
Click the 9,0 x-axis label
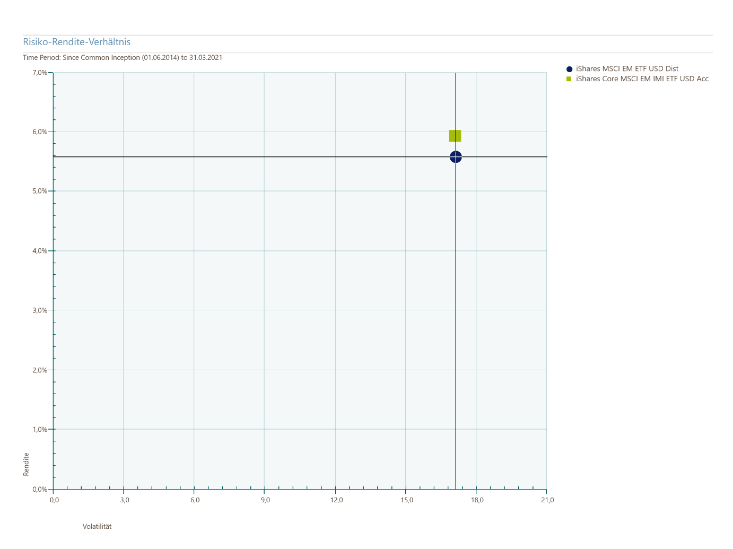tap(266, 500)
